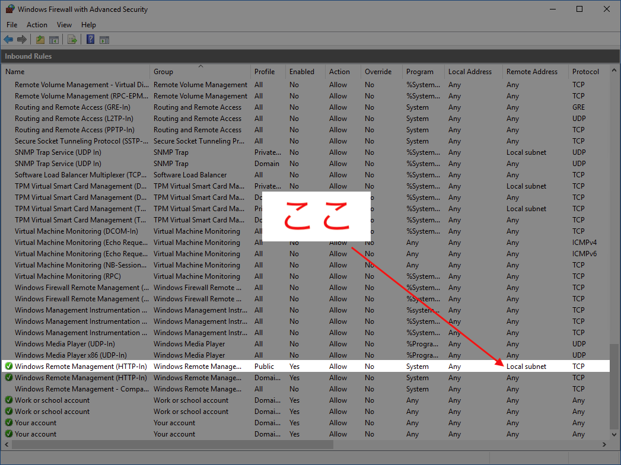Go back using the Back arrow icon

(8, 40)
